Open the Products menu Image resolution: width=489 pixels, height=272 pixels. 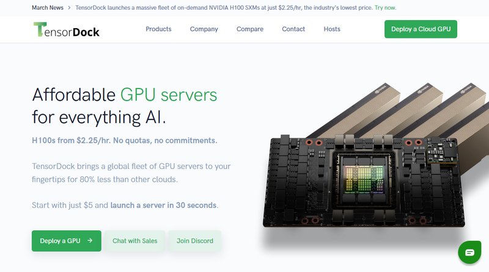(x=158, y=29)
